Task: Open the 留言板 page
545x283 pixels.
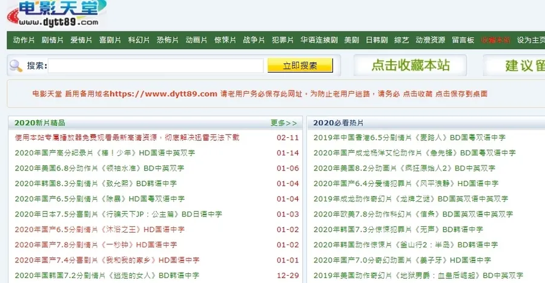Action: (463, 40)
